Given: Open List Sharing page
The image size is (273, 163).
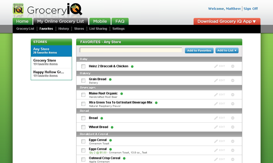Looking at the screenshot, I should tap(98, 29).
